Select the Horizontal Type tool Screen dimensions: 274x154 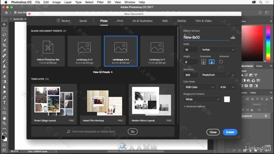pos(4,103)
